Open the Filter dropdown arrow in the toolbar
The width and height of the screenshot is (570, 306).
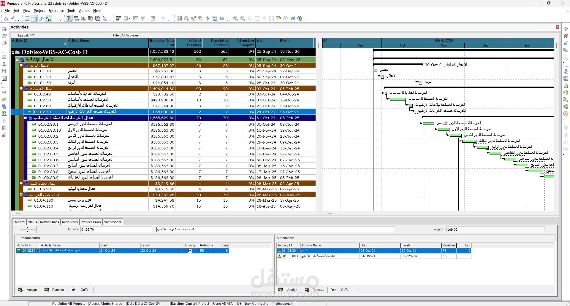[x=147, y=19]
